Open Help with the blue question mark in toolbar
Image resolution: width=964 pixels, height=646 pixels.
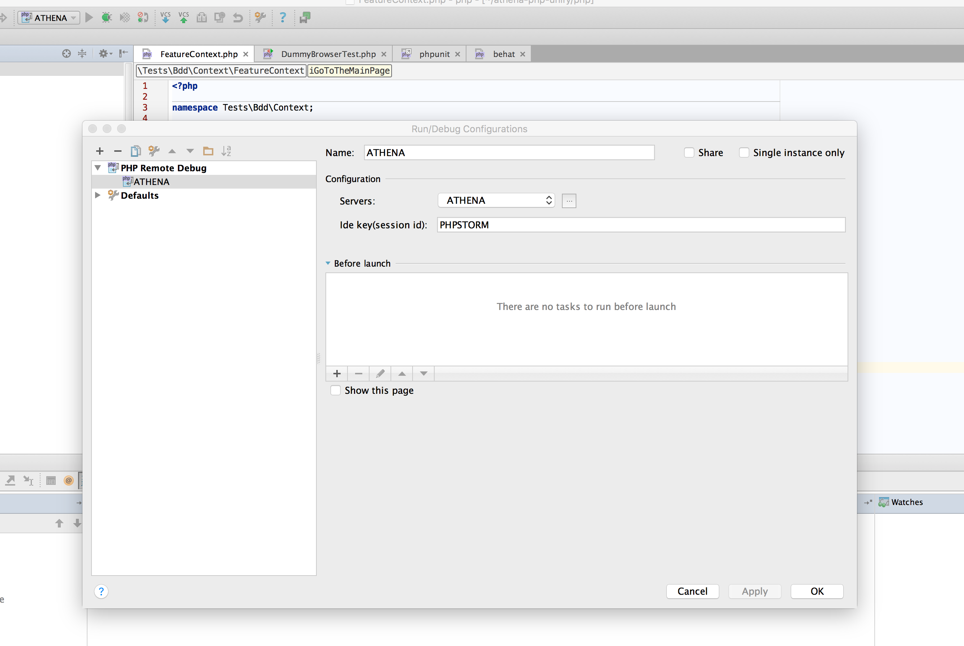(282, 17)
